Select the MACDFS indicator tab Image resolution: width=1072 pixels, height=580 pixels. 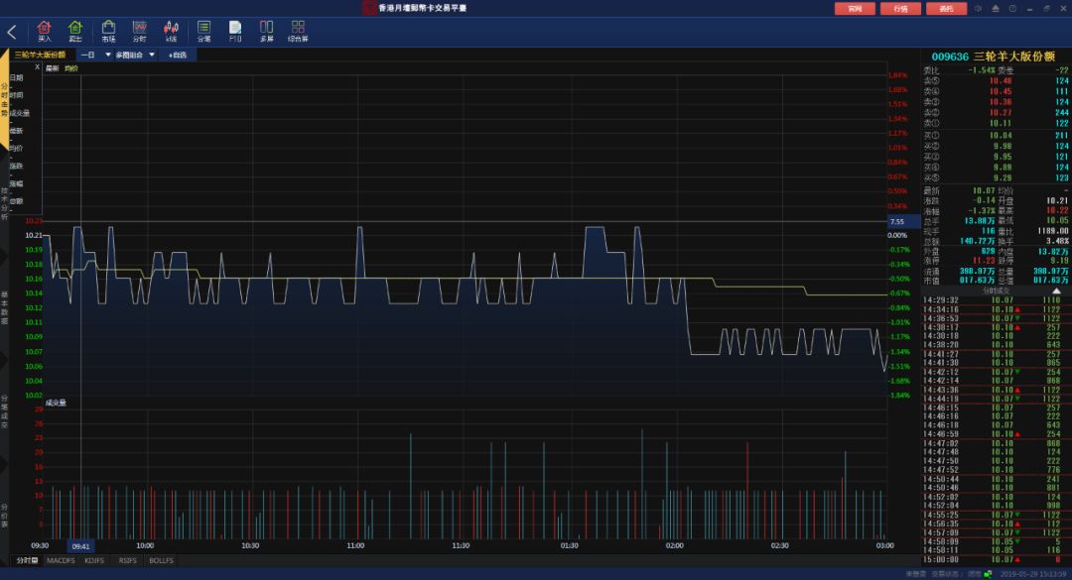click(x=61, y=560)
